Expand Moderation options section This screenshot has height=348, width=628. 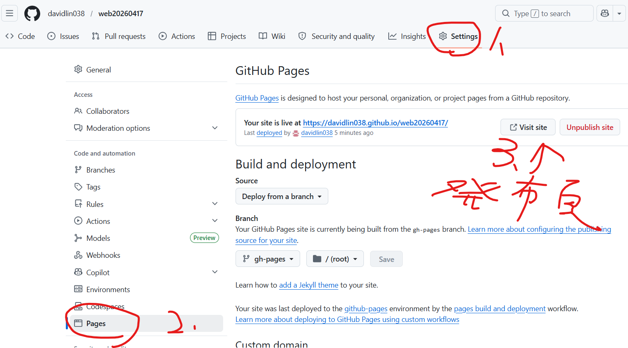[x=214, y=128]
